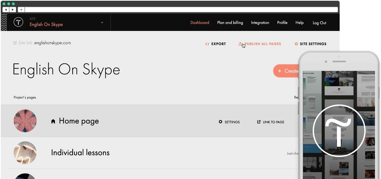Viewport: 381px width, 179px height.
Task: Open the Profile menu item
Action: click(282, 23)
